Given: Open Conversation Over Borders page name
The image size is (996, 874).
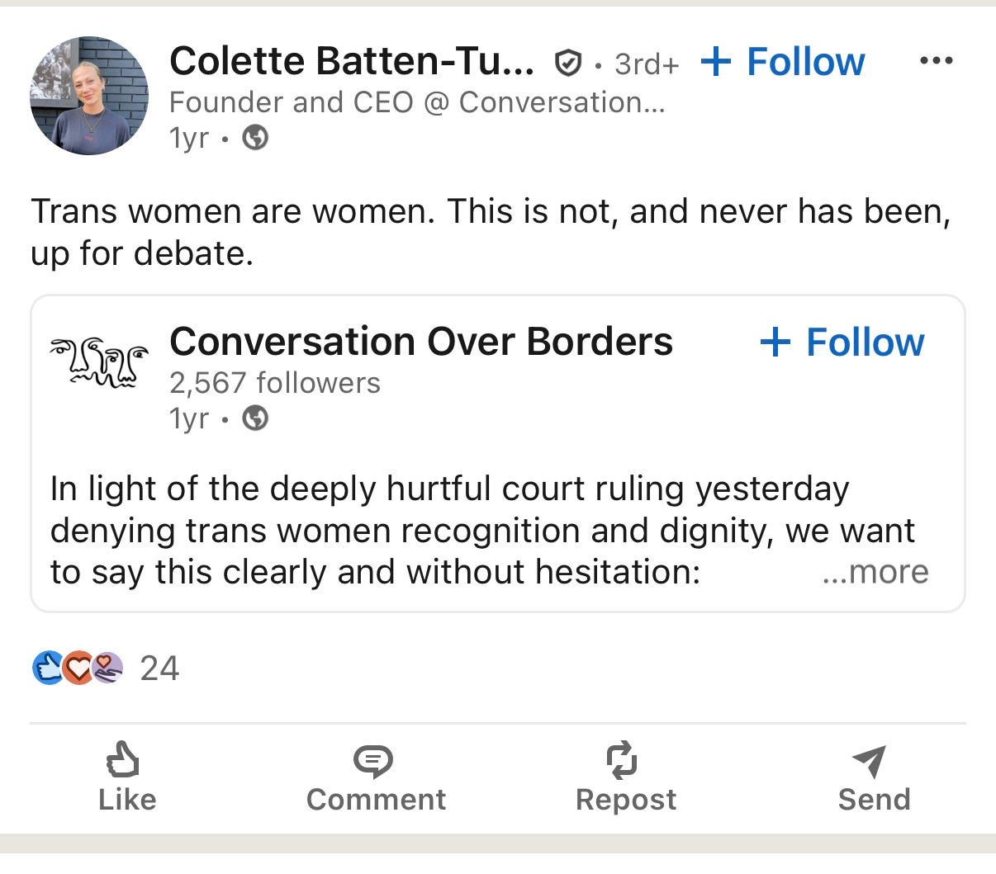Looking at the screenshot, I should tap(421, 341).
